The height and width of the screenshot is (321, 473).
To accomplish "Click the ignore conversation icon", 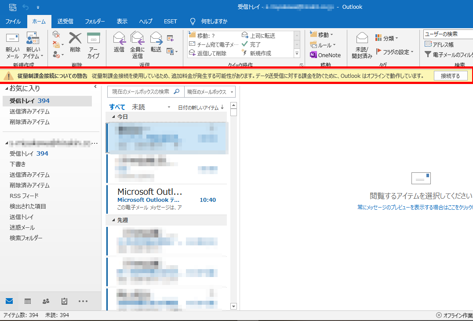I will [x=56, y=34].
